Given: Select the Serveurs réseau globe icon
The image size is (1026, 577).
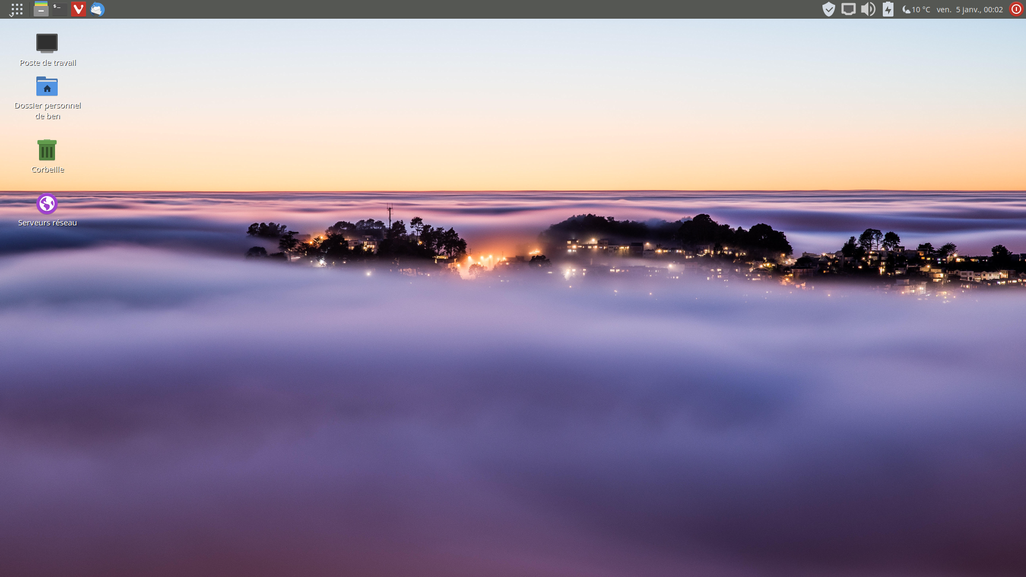Looking at the screenshot, I should [x=47, y=204].
